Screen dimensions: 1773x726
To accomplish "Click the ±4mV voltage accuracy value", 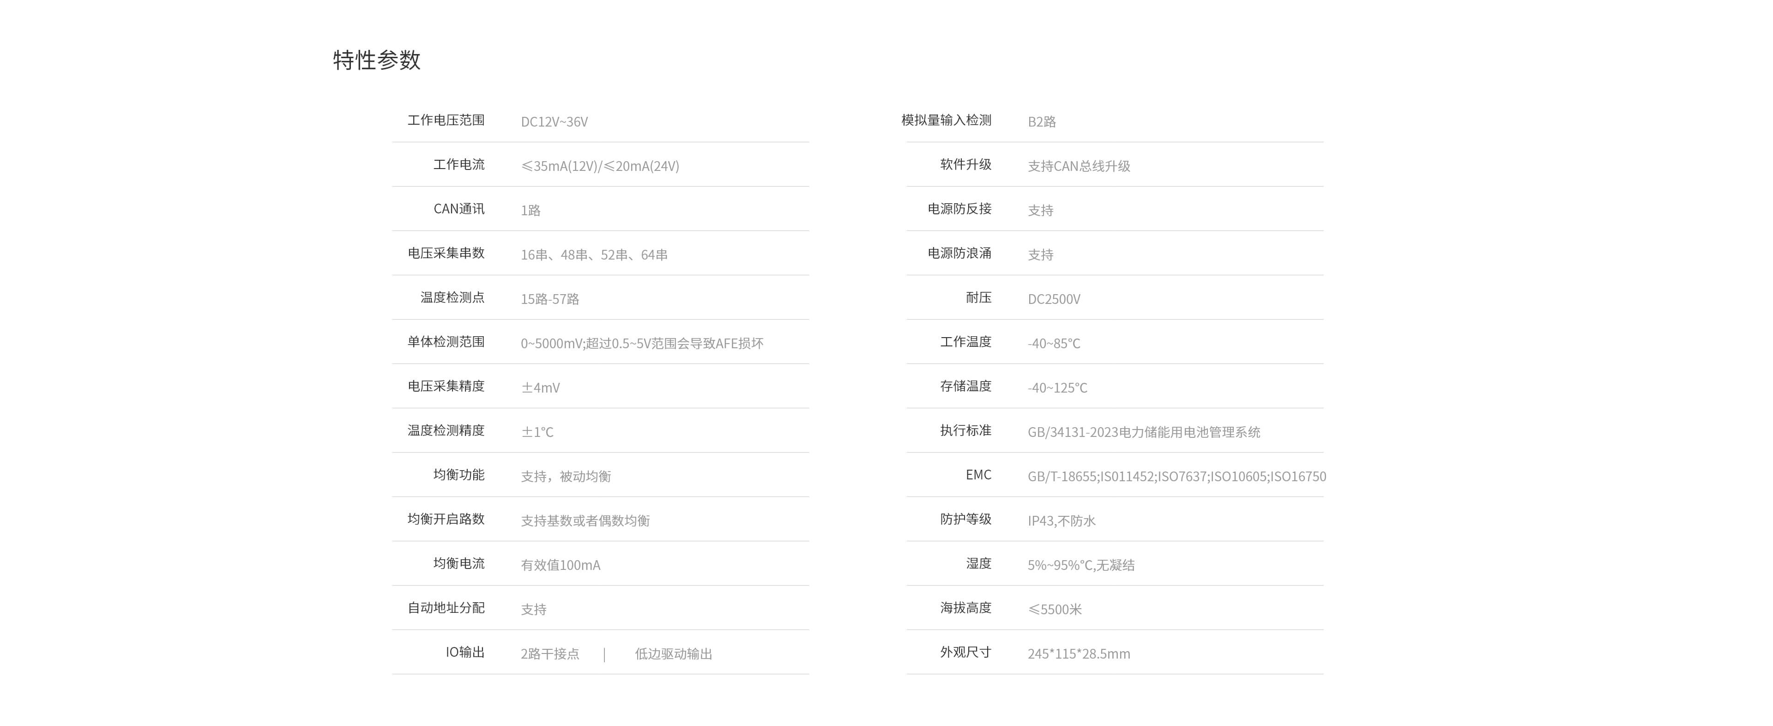I will 540,387.
